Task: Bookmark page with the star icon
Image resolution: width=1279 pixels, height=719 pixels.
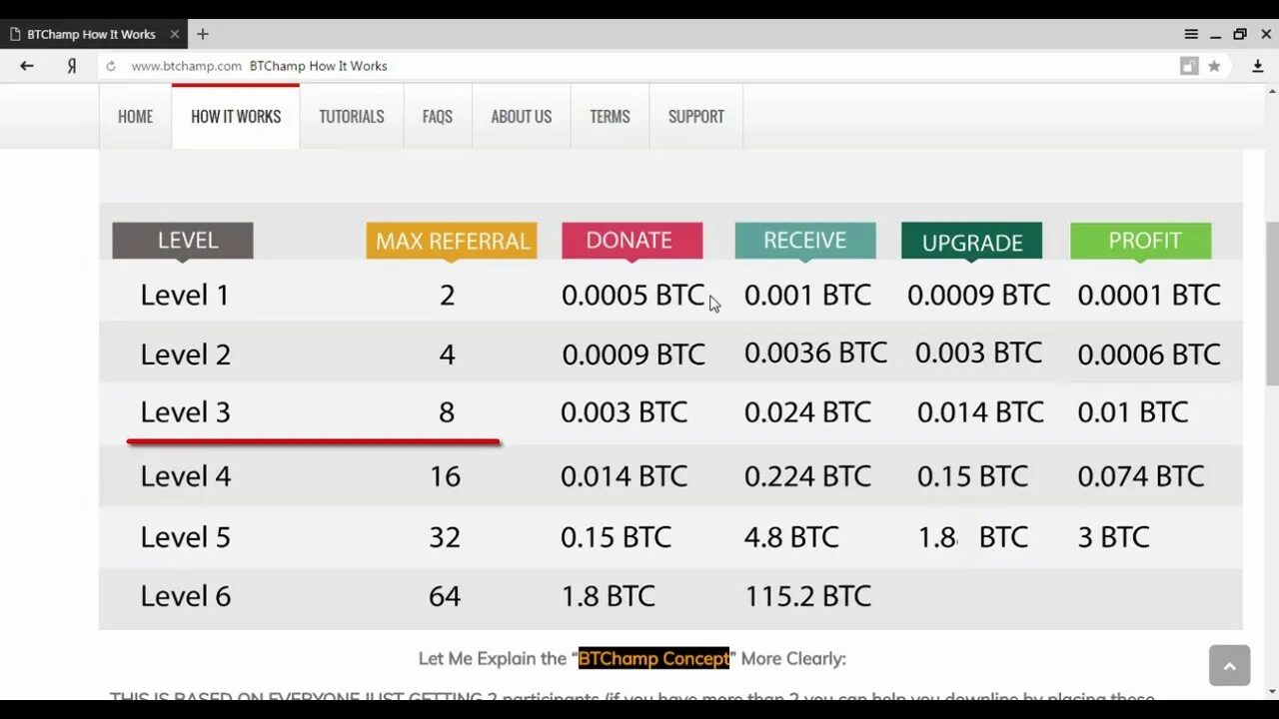Action: pyautogui.click(x=1214, y=66)
